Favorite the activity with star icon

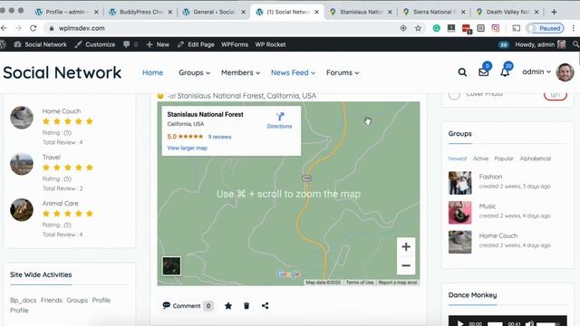click(x=228, y=306)
